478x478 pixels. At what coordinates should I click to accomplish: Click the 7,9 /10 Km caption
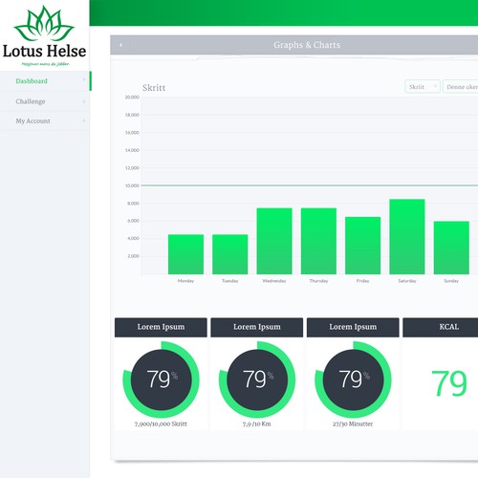pyautogui.click(x=257, y=424)
